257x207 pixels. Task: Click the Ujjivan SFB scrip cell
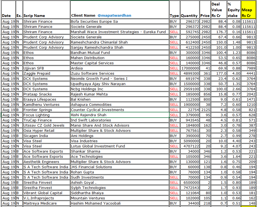[47, 68]
